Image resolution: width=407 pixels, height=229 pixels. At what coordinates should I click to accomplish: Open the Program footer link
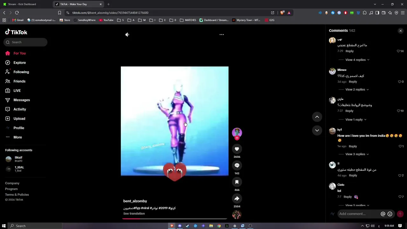click(11, 189)
